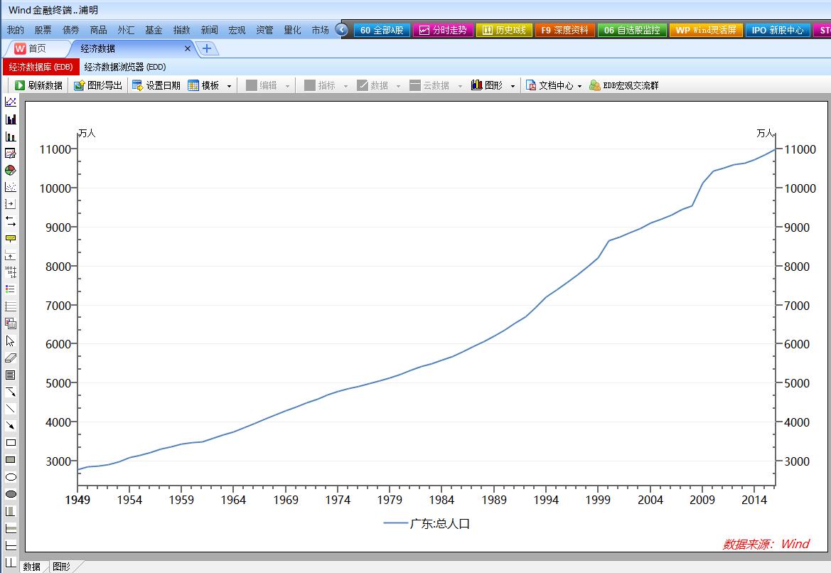Select the pointer arrow tool in sidebar

click(x=11, y=341)
